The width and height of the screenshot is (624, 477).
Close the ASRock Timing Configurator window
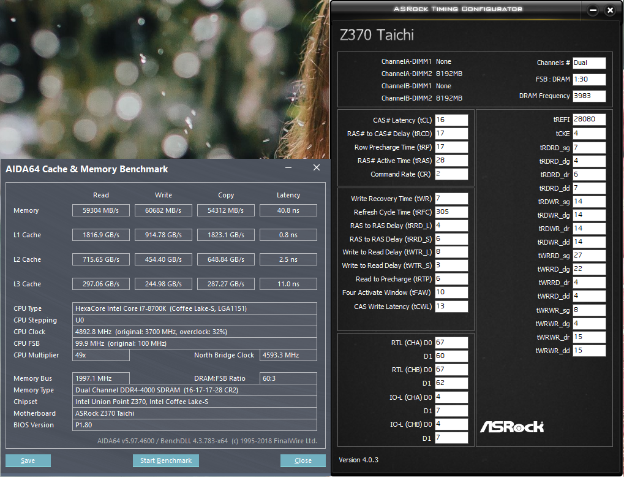pos(610,10)
